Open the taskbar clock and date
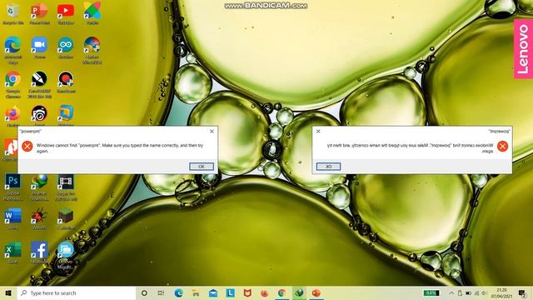The height and width of the screenshot is (300, 533). (x=501, y=292)
